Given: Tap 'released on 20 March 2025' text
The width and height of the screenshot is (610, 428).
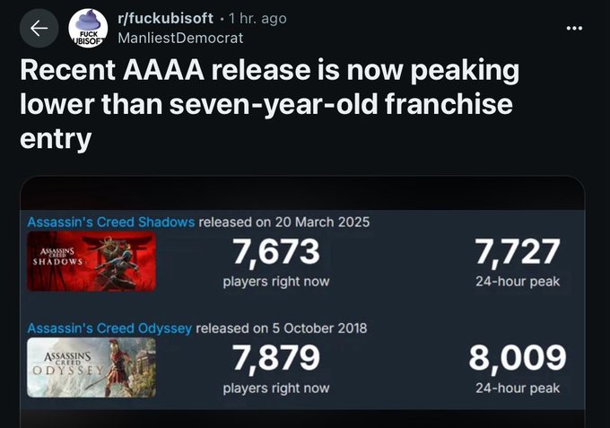Looking at the screenshot, I should tap(284, 222).
